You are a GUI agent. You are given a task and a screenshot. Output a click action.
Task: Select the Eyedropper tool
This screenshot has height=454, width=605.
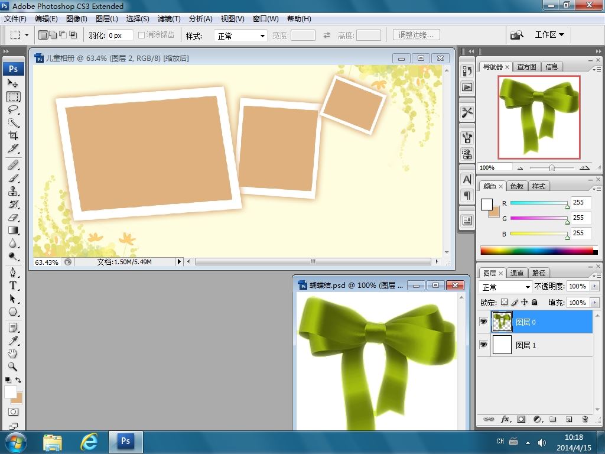[13, 341]
